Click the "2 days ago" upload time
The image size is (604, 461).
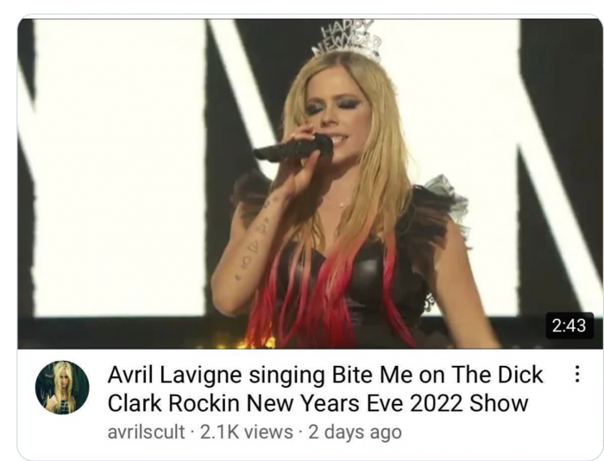(355, 433)
